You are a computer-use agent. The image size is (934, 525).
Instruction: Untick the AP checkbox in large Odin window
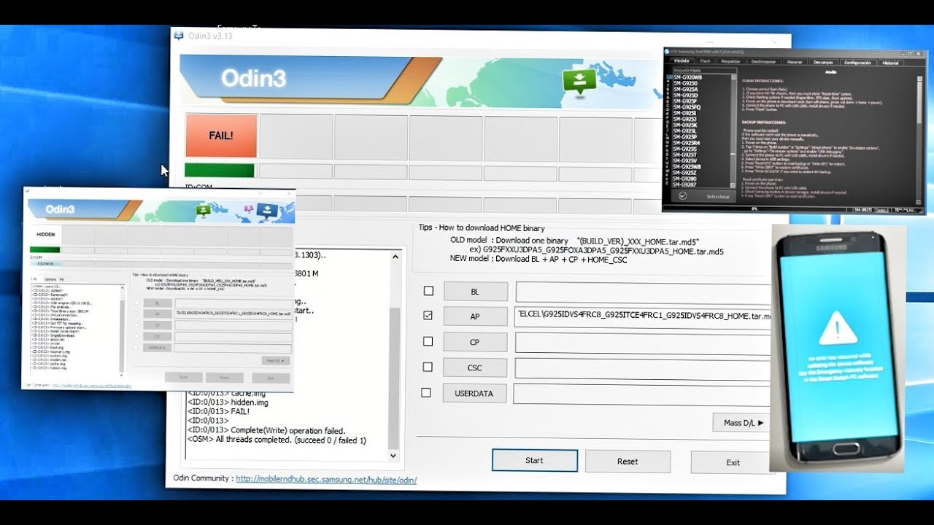point(428,316)
